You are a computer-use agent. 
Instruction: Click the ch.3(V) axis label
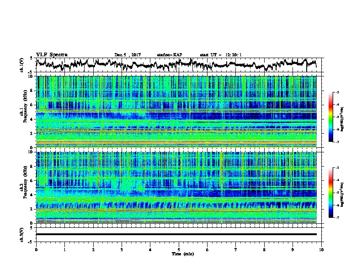22,235
